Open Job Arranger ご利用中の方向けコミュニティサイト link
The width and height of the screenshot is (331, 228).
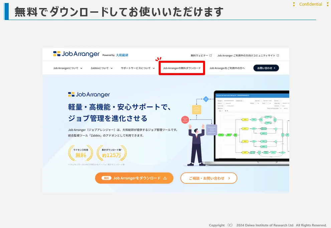246,55
